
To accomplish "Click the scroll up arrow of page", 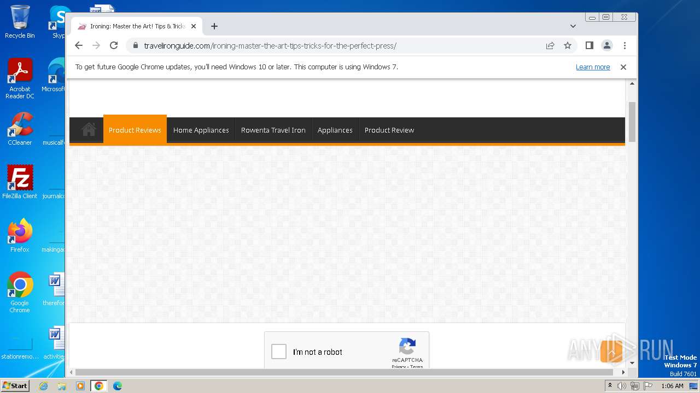I will pyautogui.click(x=632, y=84).
